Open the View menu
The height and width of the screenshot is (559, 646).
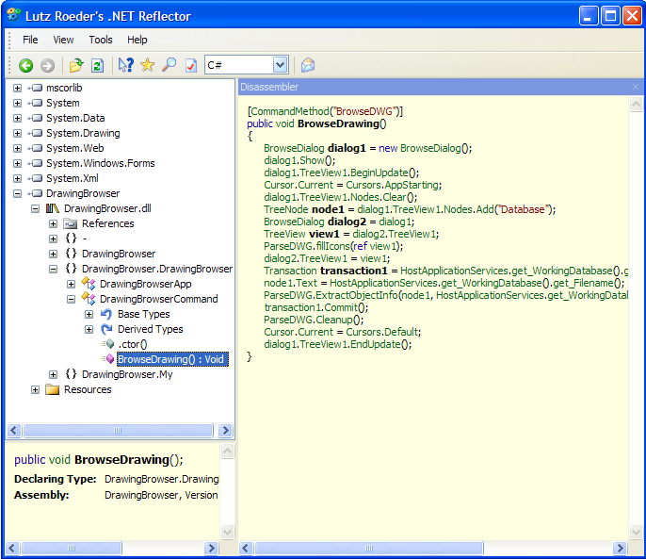pos(63,40)
